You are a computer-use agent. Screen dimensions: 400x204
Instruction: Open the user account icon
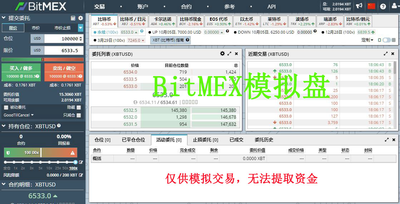tap(394, 6)
